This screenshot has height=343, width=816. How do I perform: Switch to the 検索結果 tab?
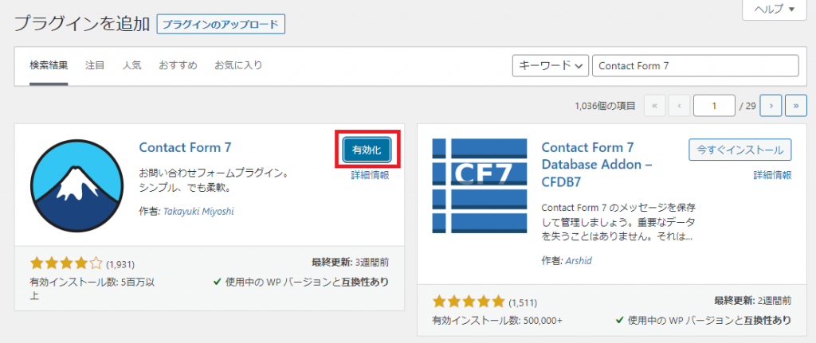coord(49,65)
